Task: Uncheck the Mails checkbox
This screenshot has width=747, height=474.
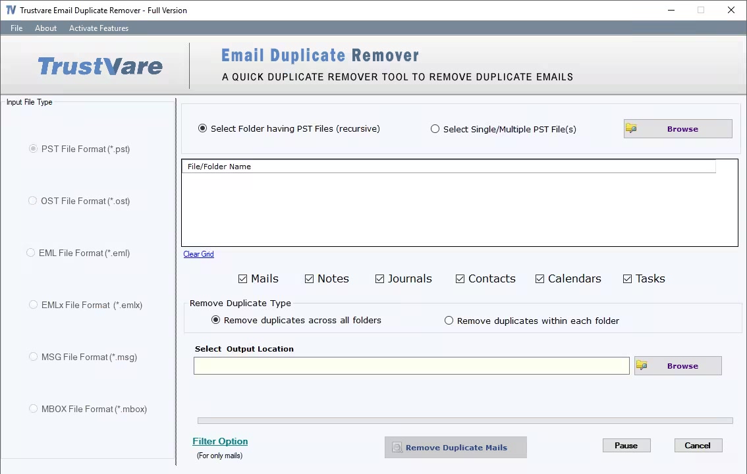Action: [242, 279]
